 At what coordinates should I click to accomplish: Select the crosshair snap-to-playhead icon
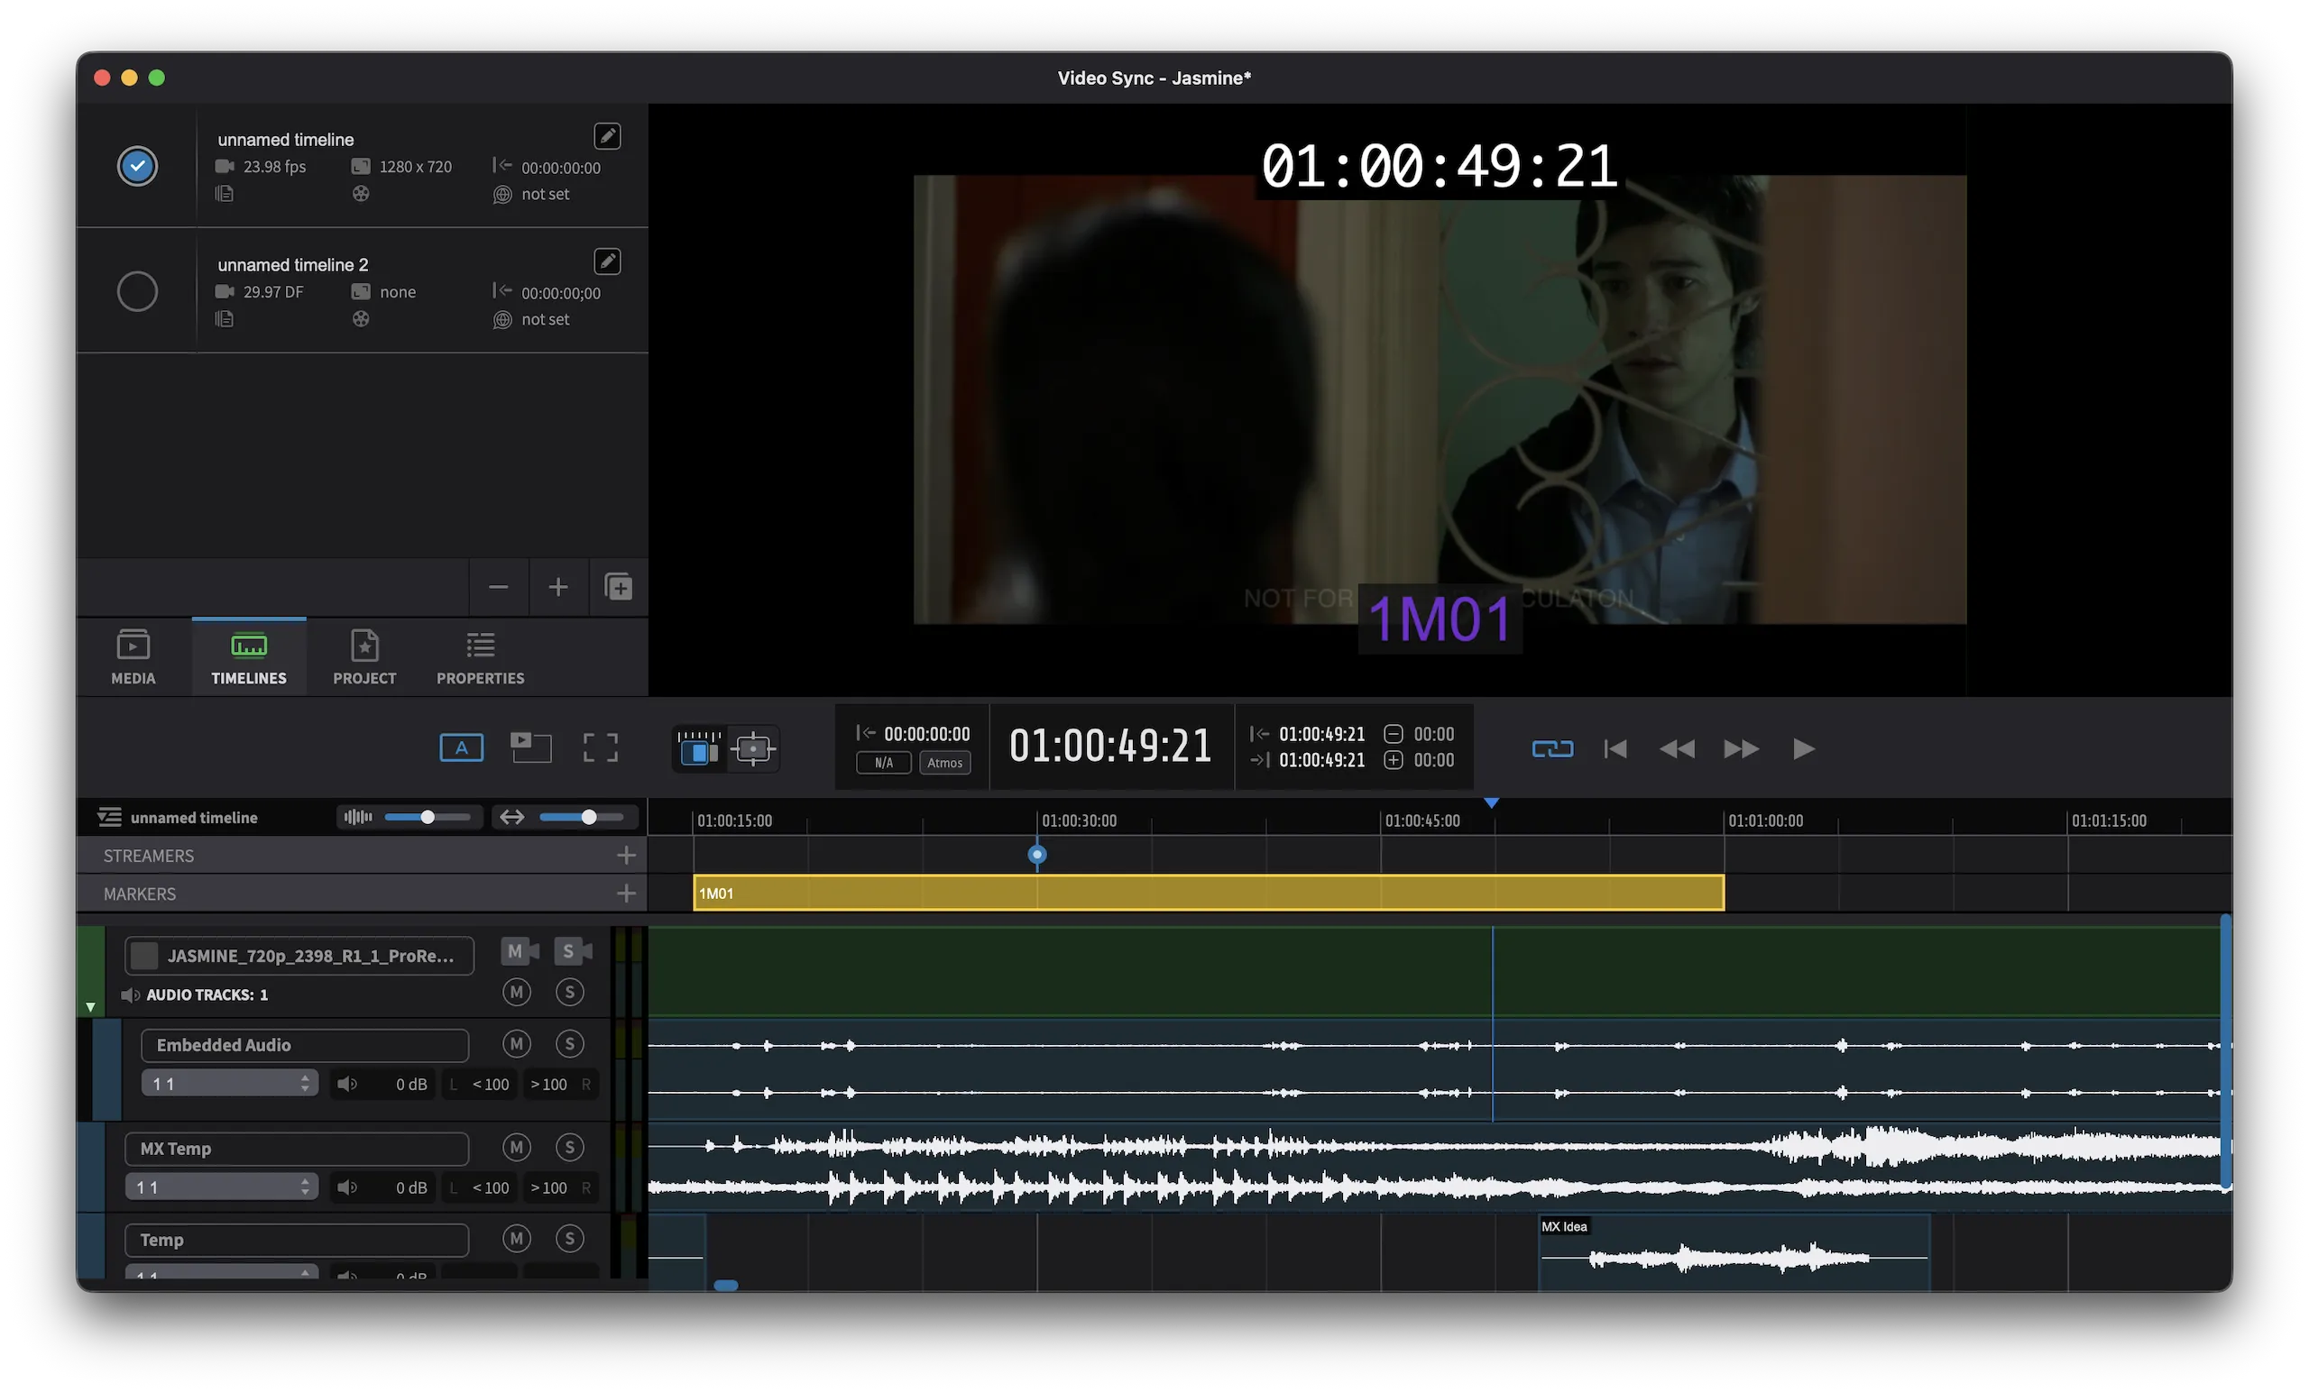point(752,749)
